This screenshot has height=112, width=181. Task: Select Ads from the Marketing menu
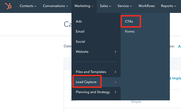point(79,21)
